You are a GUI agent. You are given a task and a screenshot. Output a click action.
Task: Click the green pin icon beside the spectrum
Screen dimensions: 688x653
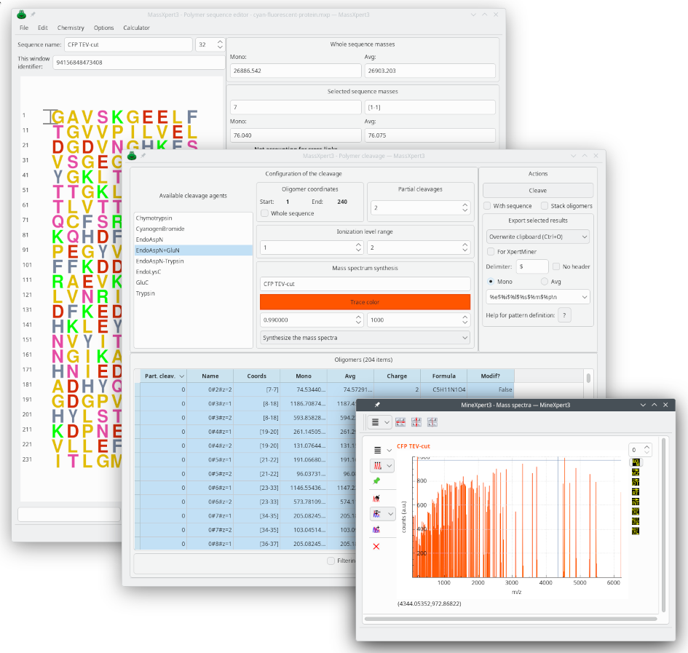pyautogui.click(x=376, y=480)
